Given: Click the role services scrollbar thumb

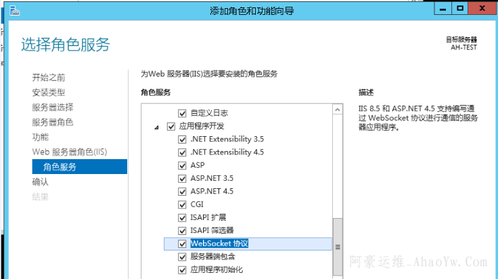Looking at the screenshot, I should pos(338,246).
